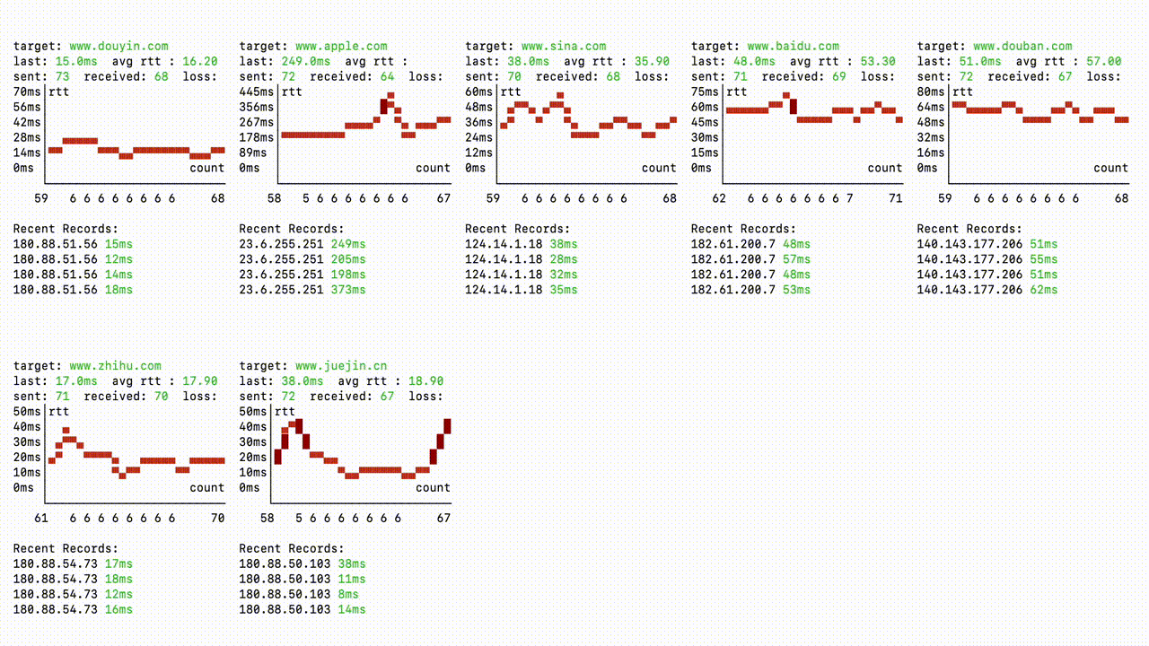The height and width of the screenshot is (646, 1149).
Task: Click the sent count 70 for sina
Action: (x=514, y=76)
